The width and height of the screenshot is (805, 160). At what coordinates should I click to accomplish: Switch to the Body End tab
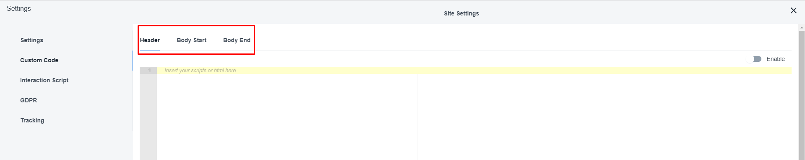click(x=237, y=40)
